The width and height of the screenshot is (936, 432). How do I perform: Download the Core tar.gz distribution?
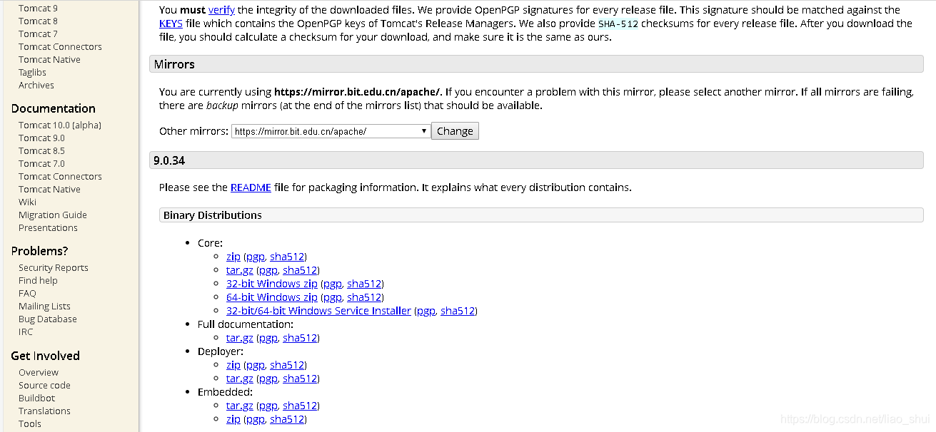tap(240, 270)
